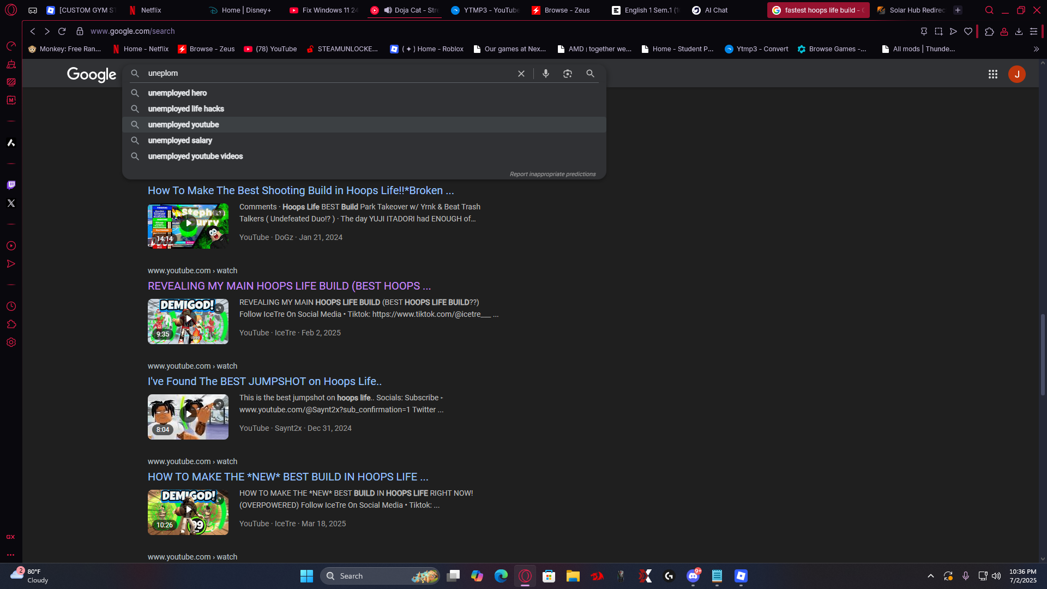Viewport: 1047px width, 589px height.
Task: Play the 14:14 DoGz video thumbnail
Action: tap(188, 226)
